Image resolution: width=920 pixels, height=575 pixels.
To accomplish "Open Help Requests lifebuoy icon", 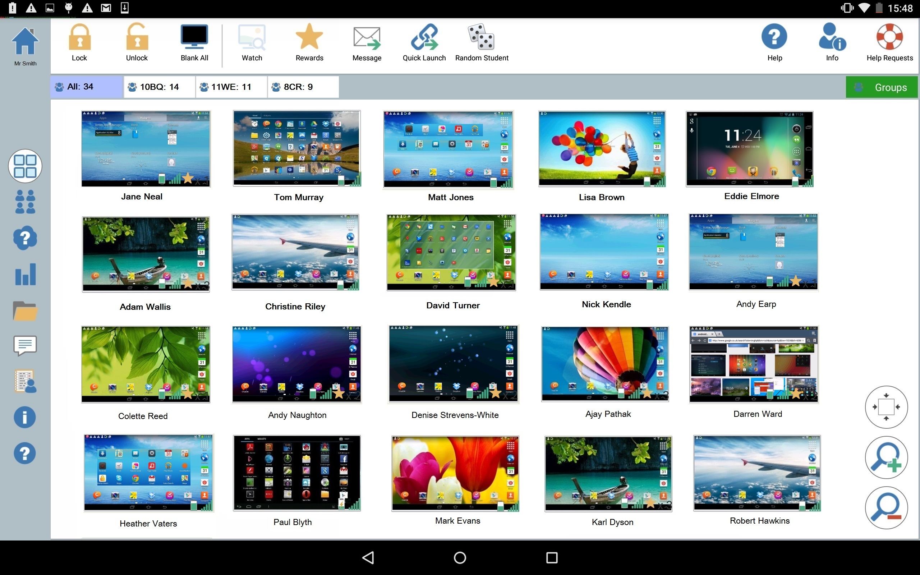I will coord(889,37).
